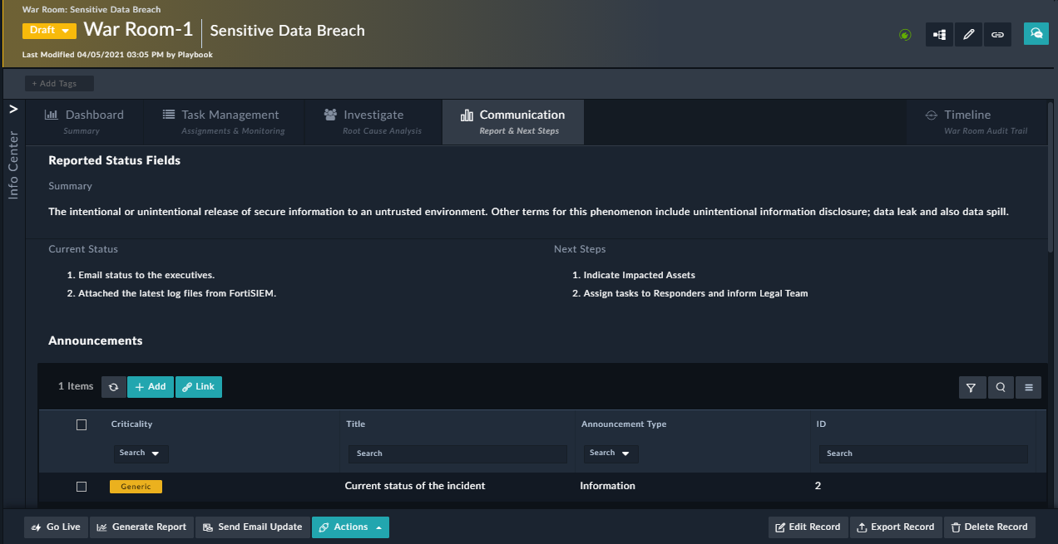The width and height of the screenshot is (1058, 544).
Task: Refresh the Announcements grid
Action: coord(114,387)
